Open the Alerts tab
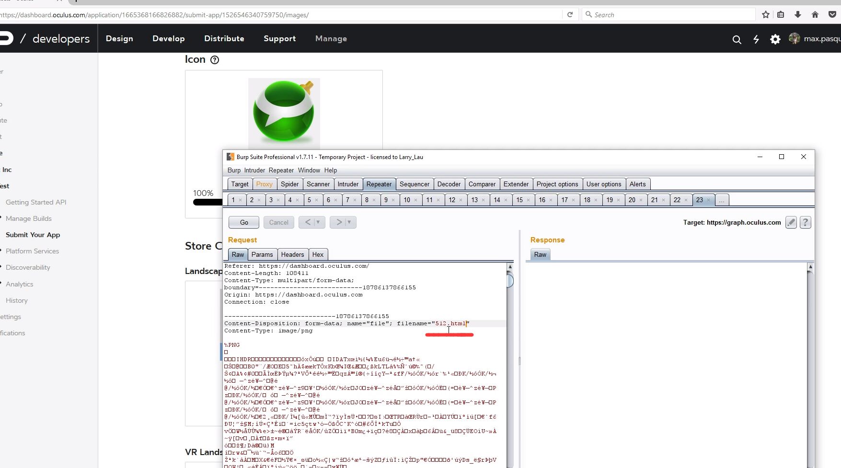Image resolution: width=841 pixels, height=468 pixels. (x=637, y=184)
